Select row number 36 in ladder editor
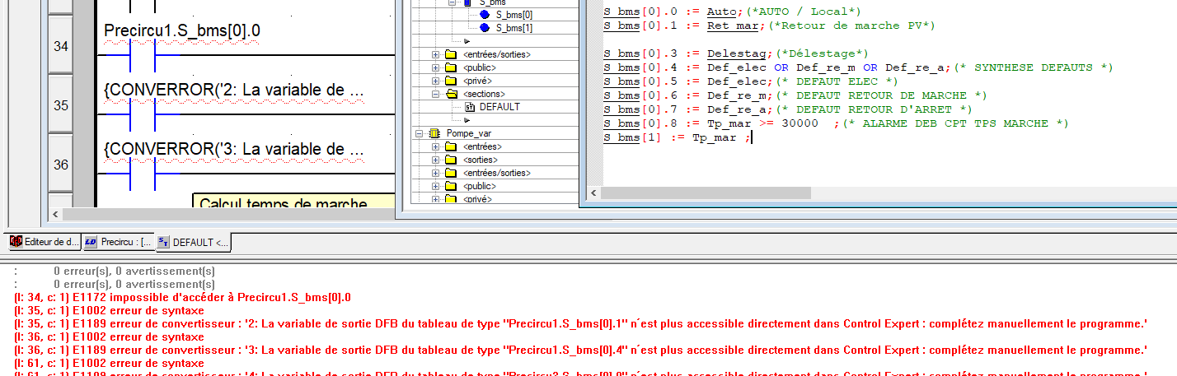The width and height of the screenshot is (1177, 376). [61, 165]
